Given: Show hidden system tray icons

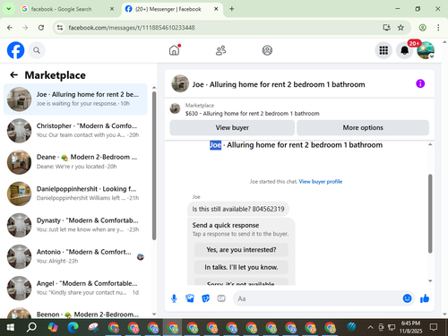Looking at the screenshot, I should pyautogui.click(x=370, y=327).
